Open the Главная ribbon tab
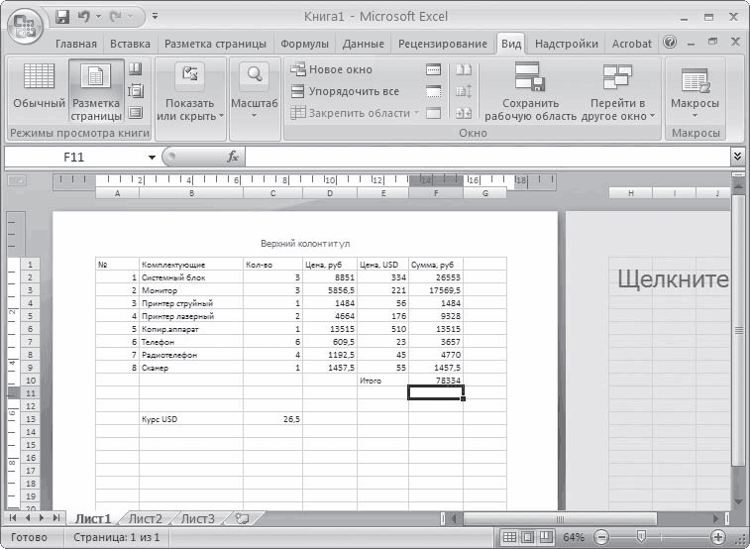The height and width of the screenshot is (549, 750). [x=76, y=44]
